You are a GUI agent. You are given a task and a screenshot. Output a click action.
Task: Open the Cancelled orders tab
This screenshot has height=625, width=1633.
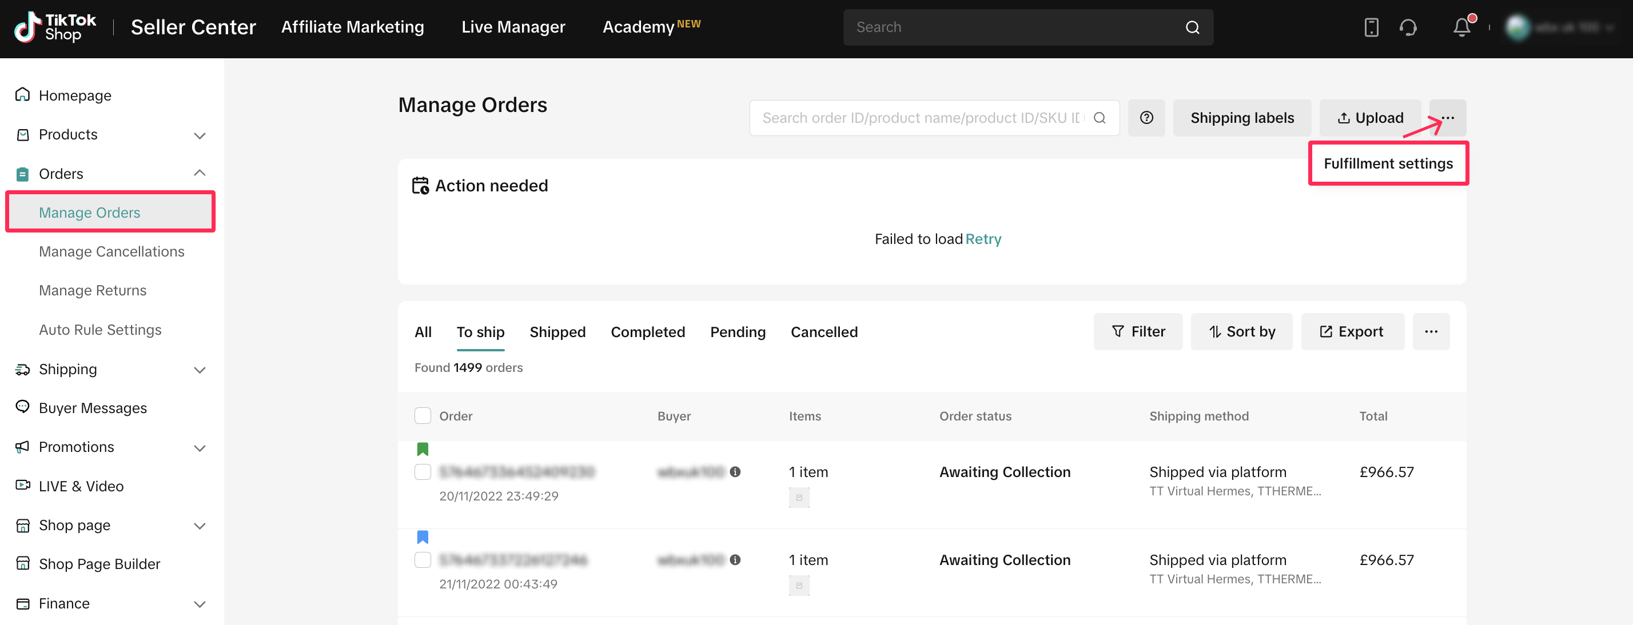pyautogui.click(x=823, y=332)
